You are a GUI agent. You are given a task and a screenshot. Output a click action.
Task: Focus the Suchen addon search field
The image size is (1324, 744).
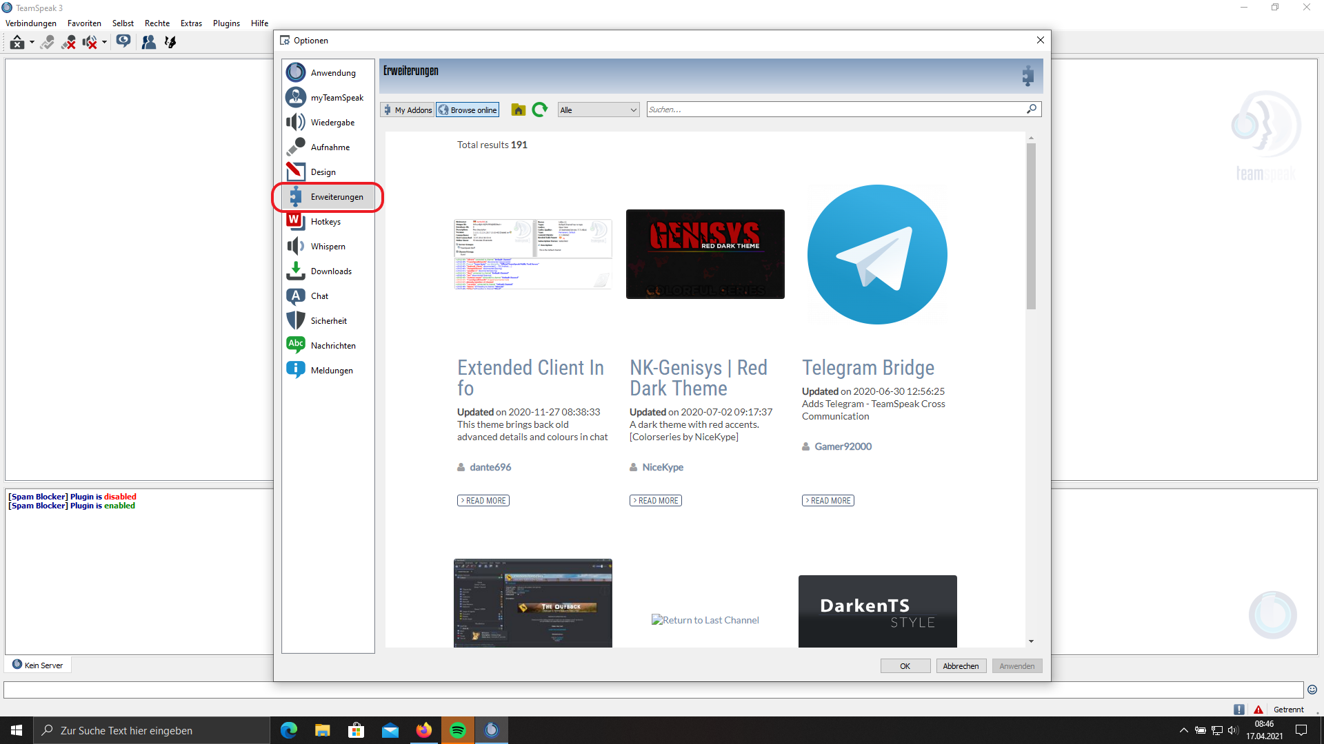tap(836, 109)
